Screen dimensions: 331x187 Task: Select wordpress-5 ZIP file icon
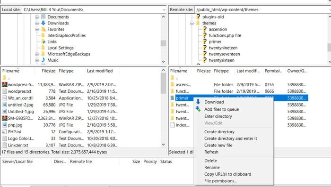click(x=4, y=85)
